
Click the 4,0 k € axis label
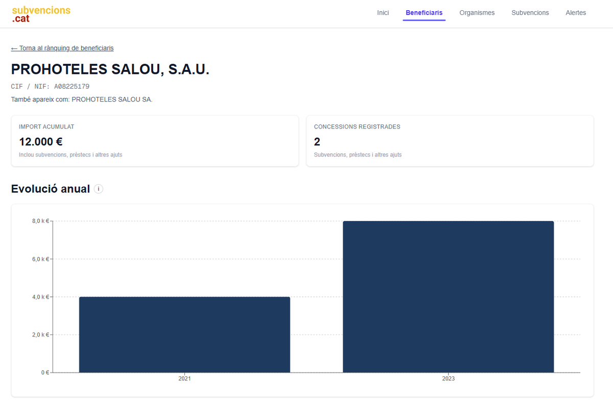click(40, 297)
